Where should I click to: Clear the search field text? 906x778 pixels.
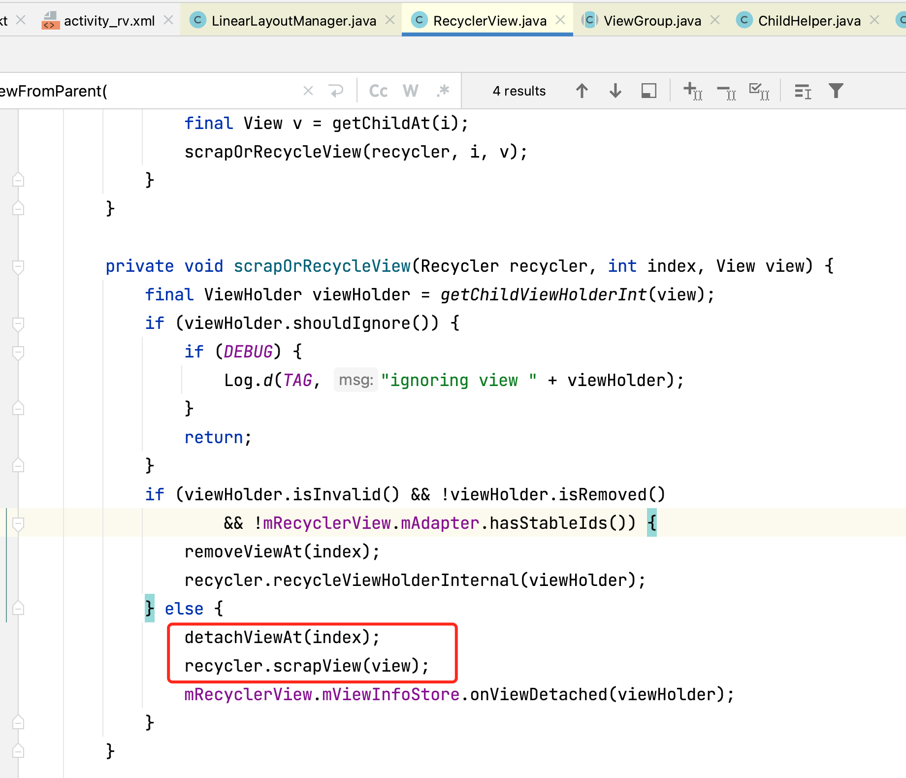(308, 91)
